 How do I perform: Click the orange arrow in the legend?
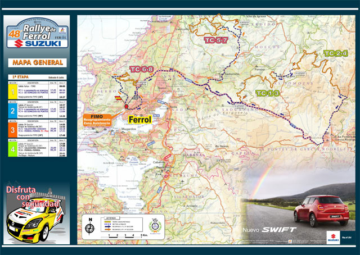click(x=108, y=229)
